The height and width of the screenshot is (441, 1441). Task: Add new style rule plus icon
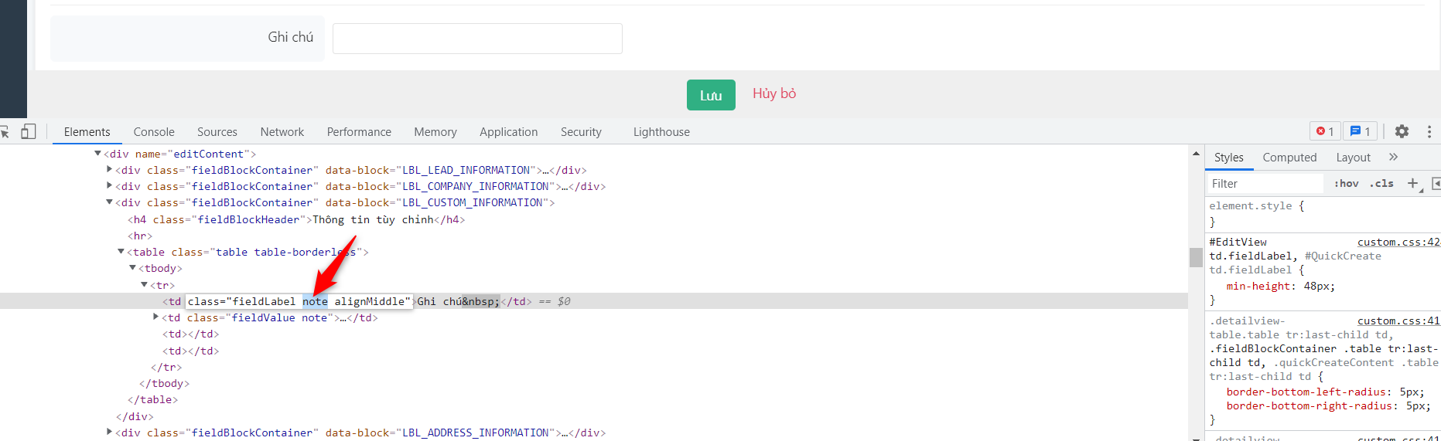click(1413, 183)
